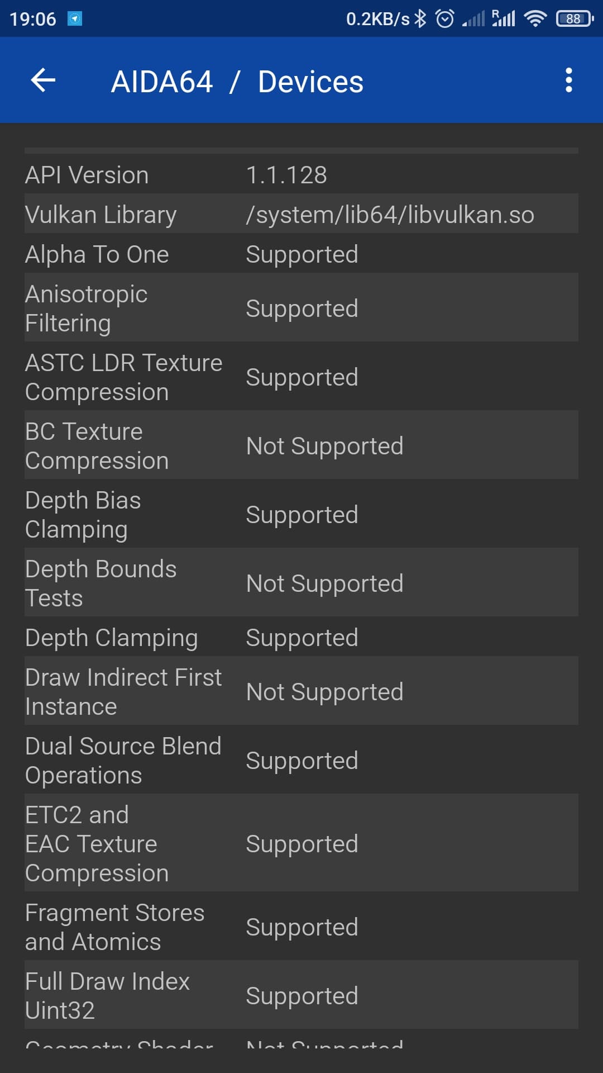
Task: Select the Vulkan Library path row
Action: tap(301, 215)
